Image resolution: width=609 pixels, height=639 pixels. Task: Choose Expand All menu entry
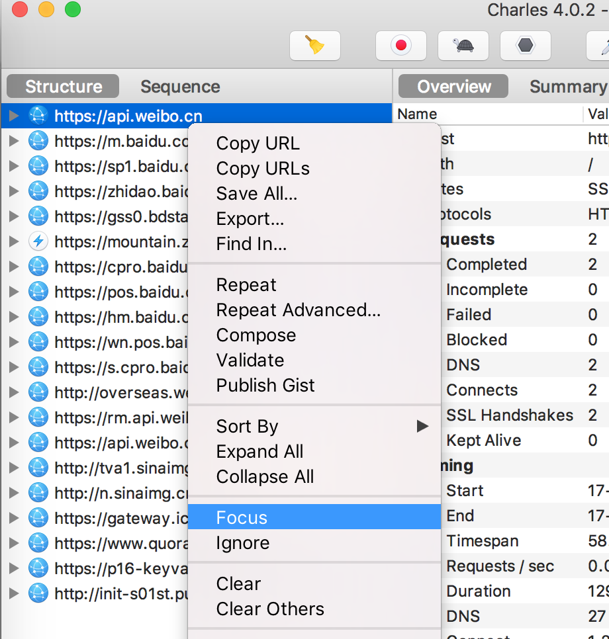(314, 452)
